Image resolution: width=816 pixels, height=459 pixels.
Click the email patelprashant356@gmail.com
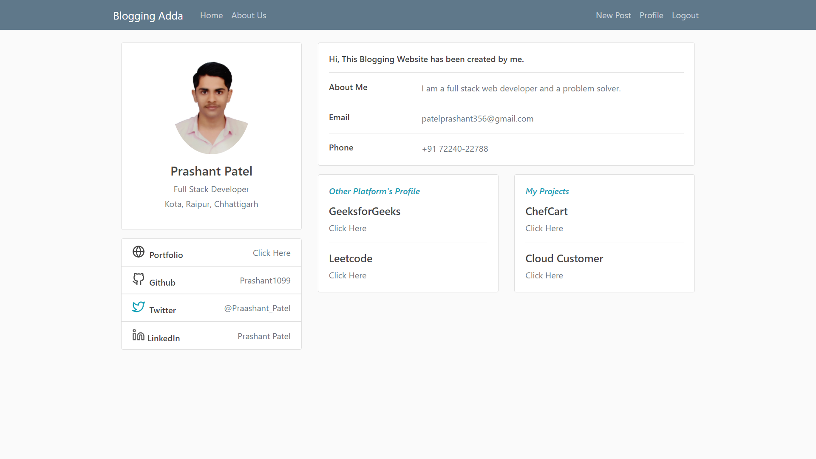click(477, 119)
